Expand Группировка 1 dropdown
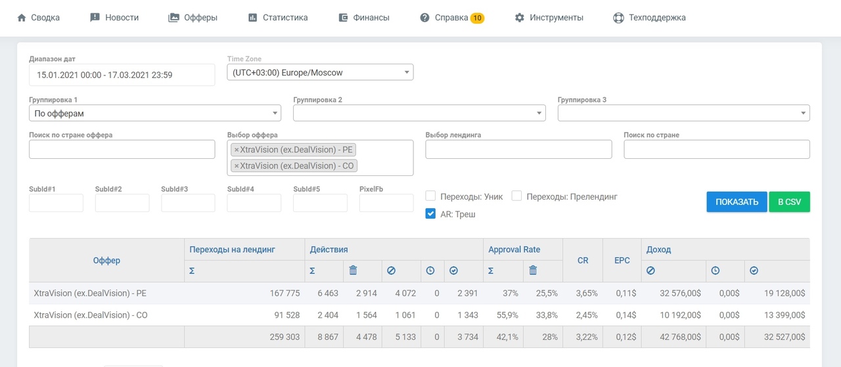The height and width of the screenshot is (367, 841). (x=155, y=114)
